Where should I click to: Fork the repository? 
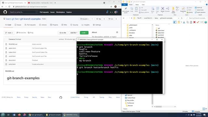pyautogui.click(x=111, y=19)
